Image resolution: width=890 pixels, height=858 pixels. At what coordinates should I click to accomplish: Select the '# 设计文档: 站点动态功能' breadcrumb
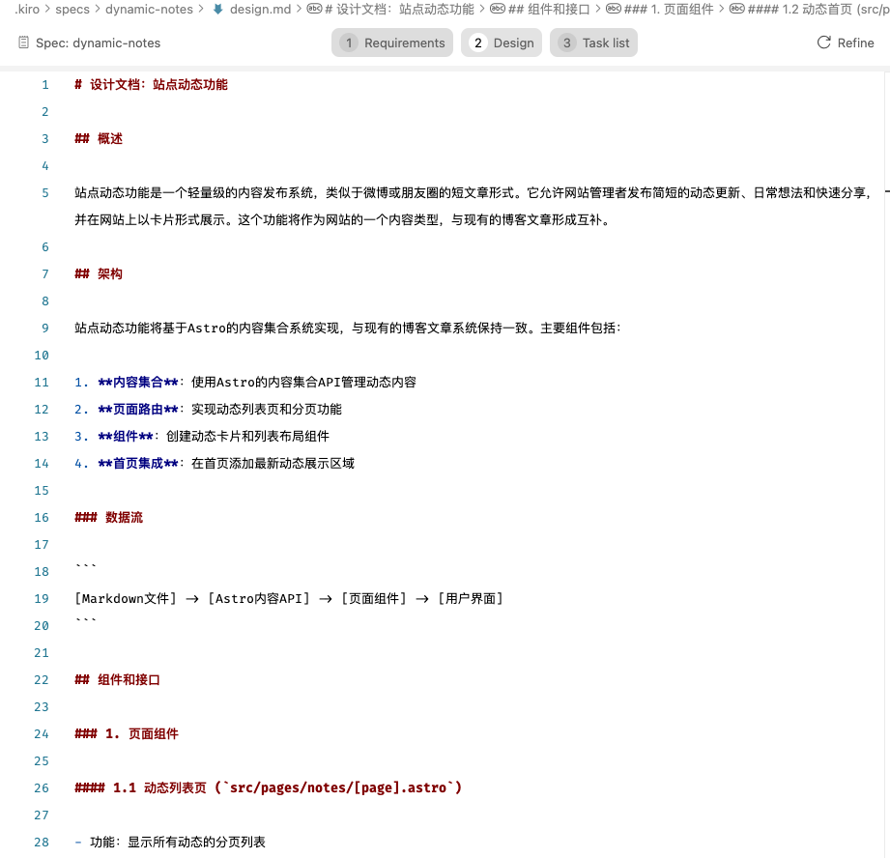[x=399, y=9]
